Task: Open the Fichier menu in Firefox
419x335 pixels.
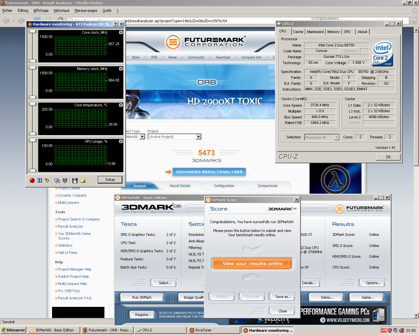Action: tap(7, 10)
